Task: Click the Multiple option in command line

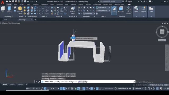Action: coord(82,82)
